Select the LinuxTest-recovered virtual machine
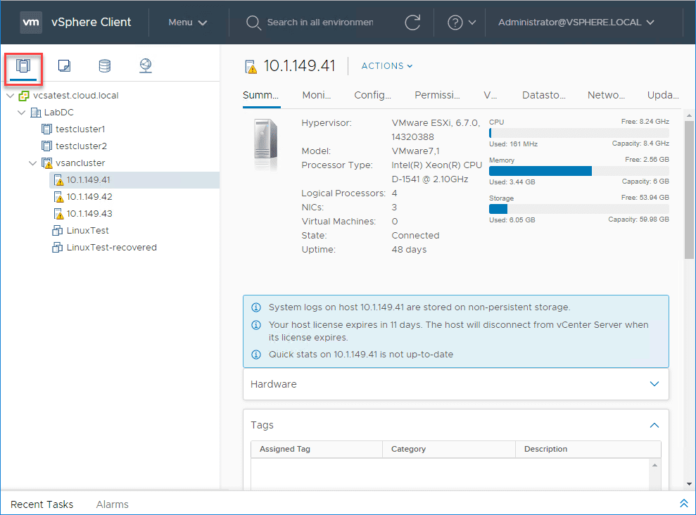 coord(111,248)
